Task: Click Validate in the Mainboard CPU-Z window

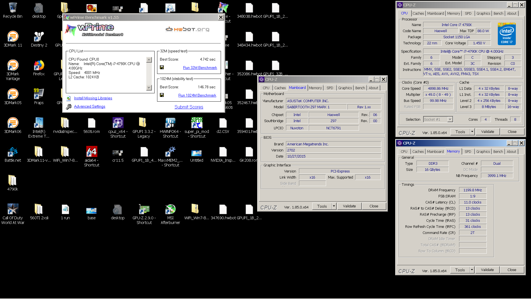Action: tap(349, 206)
